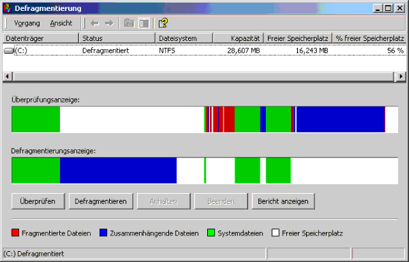Click the Defragmentiert status cell
409x262 pixels.
[106, 50]
